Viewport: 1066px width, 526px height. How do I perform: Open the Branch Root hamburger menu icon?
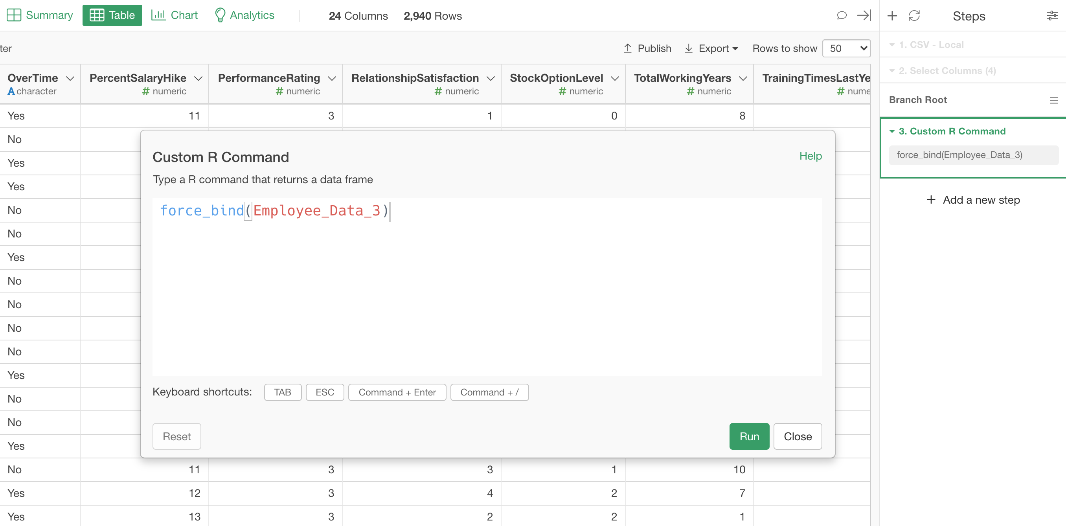click(1053, 100)
